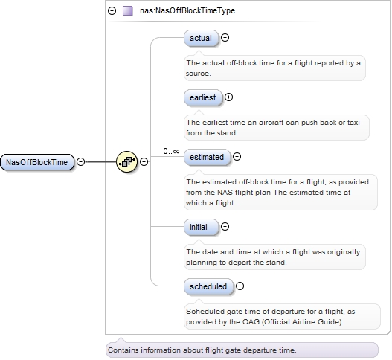Click the actual off-block time description
392x360 pixels.
(274, 68)
